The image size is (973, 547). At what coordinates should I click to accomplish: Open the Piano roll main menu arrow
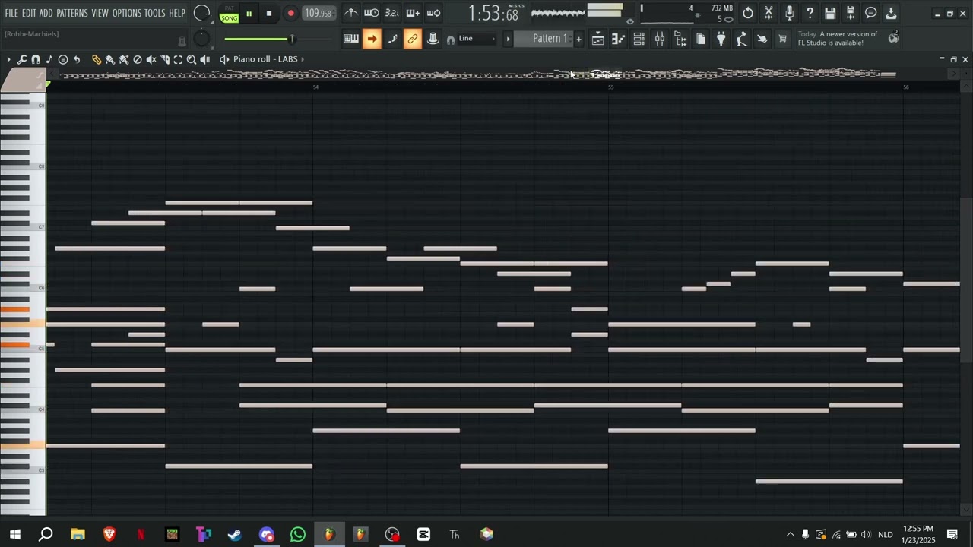8,59
